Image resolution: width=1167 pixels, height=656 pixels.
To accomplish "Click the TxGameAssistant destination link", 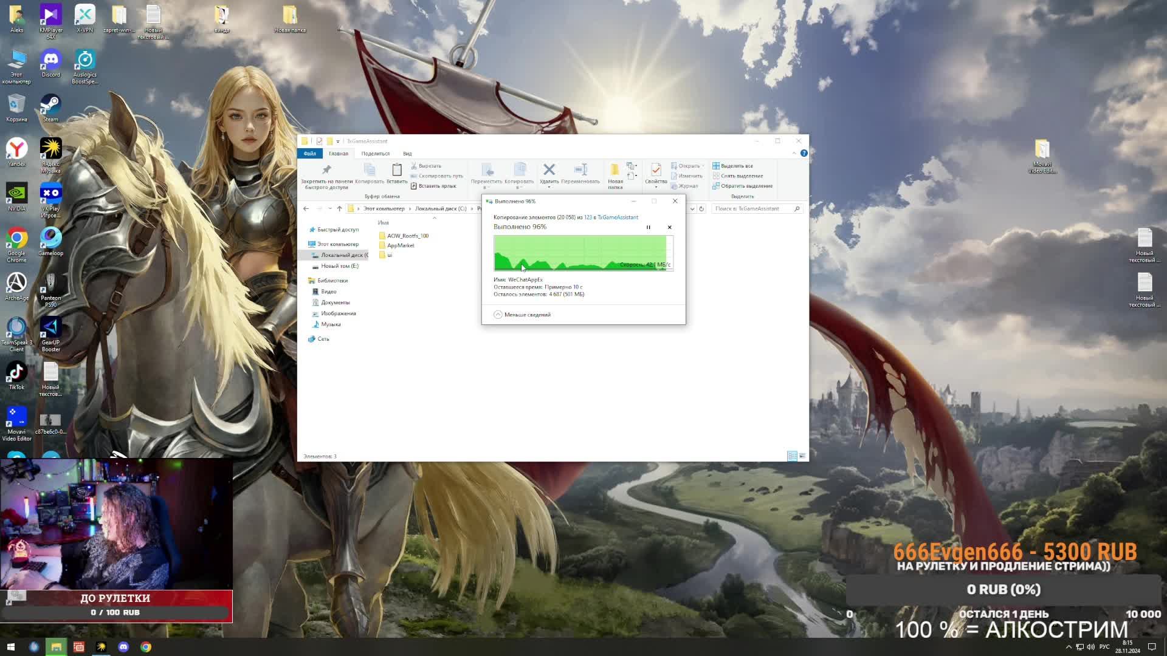I will click(618, 217).
